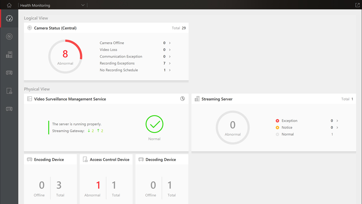This screenshot has width=362, height=204.
Task: Click the green Normal checkmark status icon
Action: pos(154,124)
